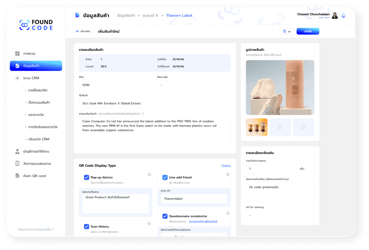Viewport: 369px width, 250px height.
Task: Click the ข้อมูลสินค้า sidebar document icon
Action: click(17, 66)
